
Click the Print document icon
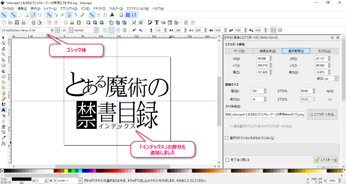pos(24,22)
